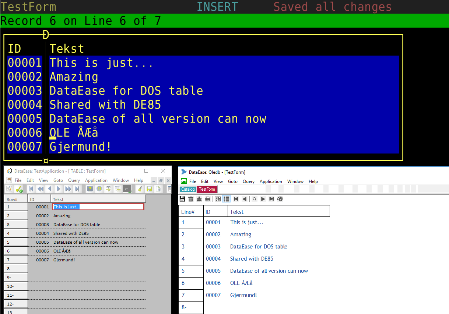This screenshot has width=449, height=314.
Task: Jump to last record in Oledb toolbar
Action: 271,199
